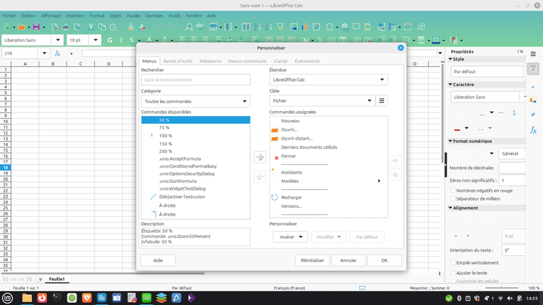Open the Functions fx deck in sidebar

tap(533, 130)
